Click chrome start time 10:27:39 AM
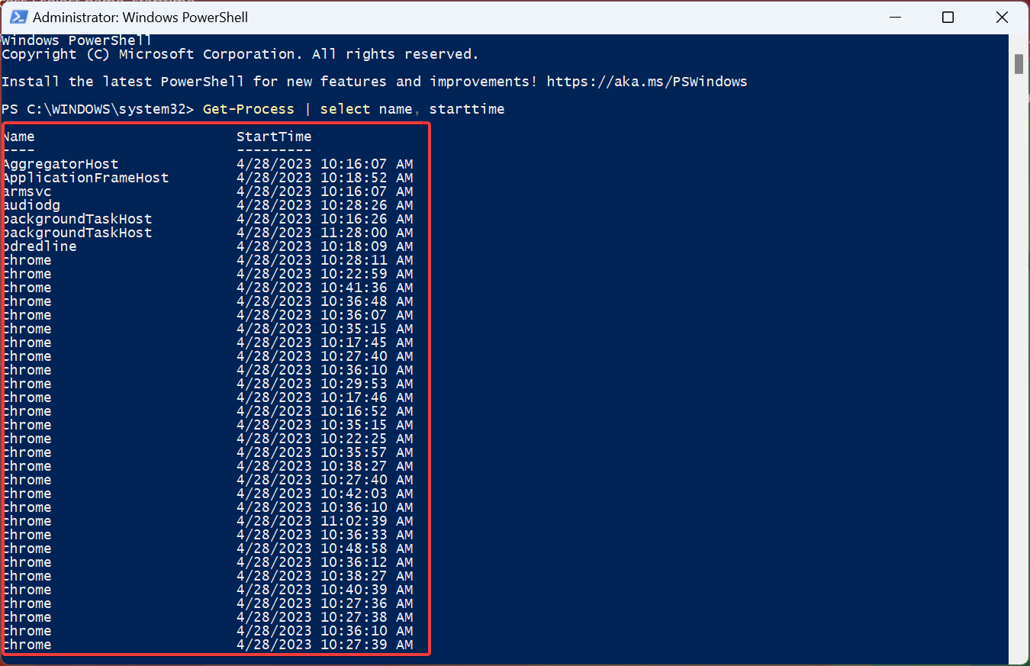This screenshot has height=666, width=1030. point(325,645)
